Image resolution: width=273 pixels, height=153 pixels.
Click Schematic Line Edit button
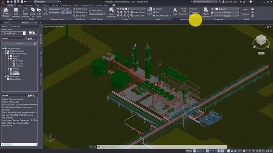(66, 8)
